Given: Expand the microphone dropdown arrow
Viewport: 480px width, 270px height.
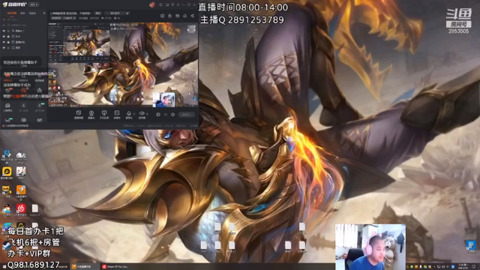Looking at the screenshot, I should point(134,114).
